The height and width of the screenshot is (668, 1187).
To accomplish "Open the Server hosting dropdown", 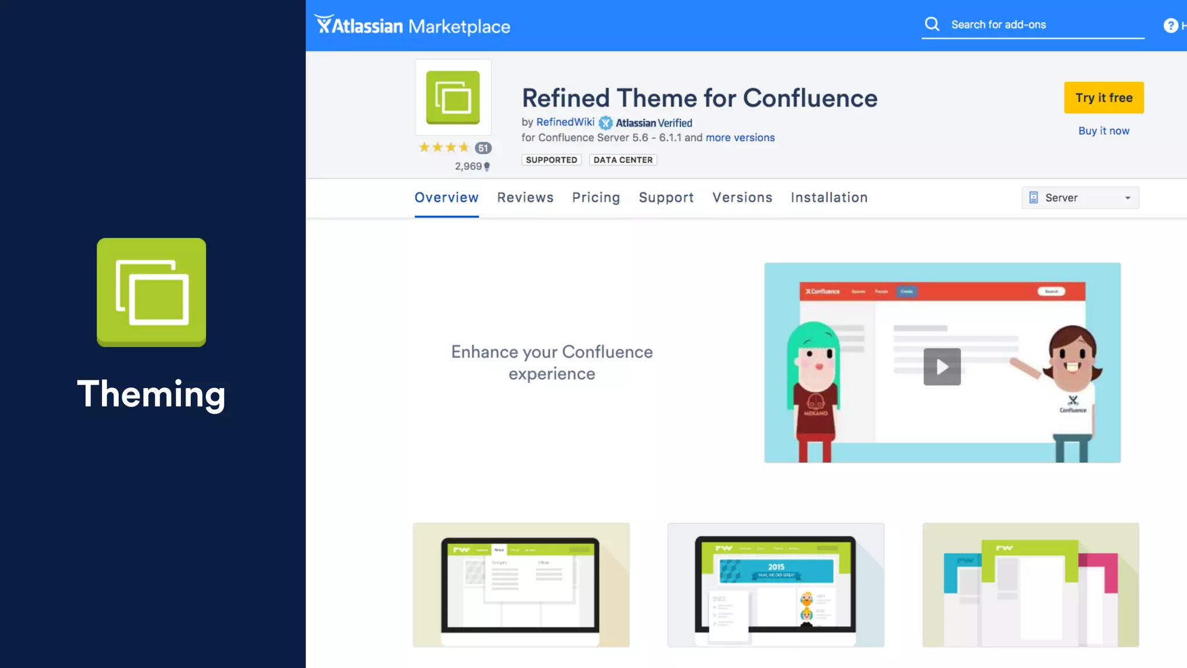I will (x=1080, y=198).
